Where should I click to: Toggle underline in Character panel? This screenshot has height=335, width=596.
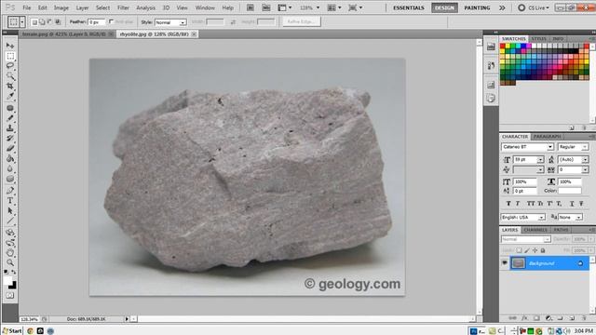pyautogui.click(x=572, y=204)
